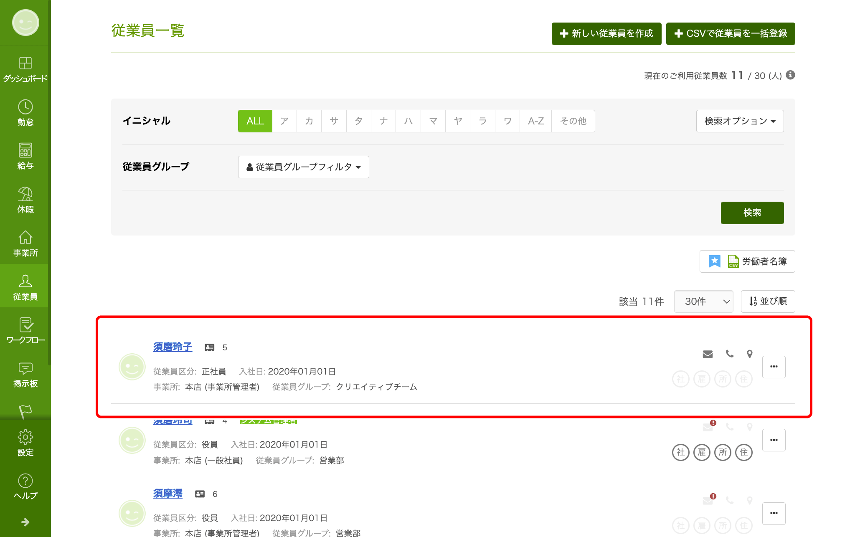Image resolution: width=855 pixels, height=537 pixels.
Task: Open 須磨玲子 employee link
Action: pos(173,347)
